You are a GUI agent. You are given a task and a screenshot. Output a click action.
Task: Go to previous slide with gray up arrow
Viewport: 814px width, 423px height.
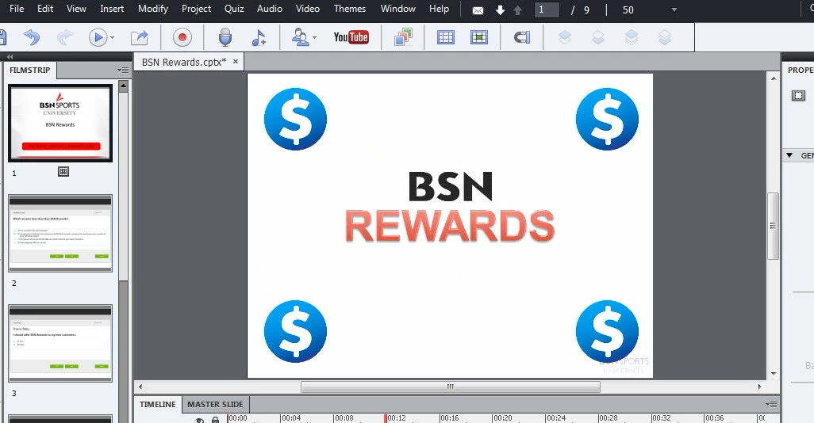tap(517, 10)
